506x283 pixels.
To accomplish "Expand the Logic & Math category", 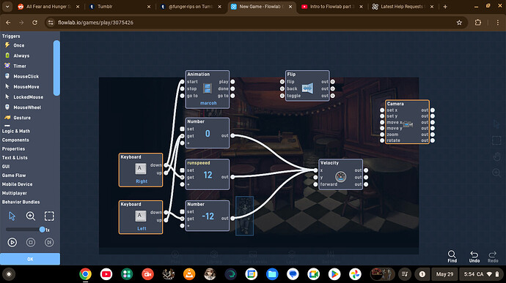I will pos(16,131).
